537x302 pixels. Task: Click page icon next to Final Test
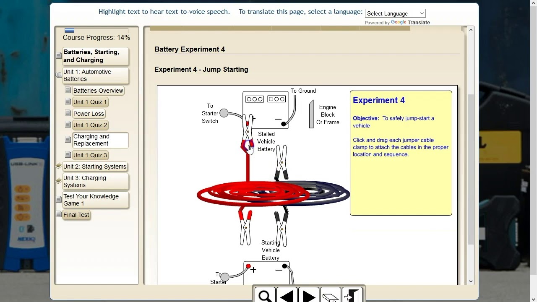pos(59,214)
